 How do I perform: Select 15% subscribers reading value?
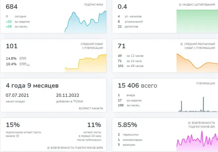coord(13,125)
